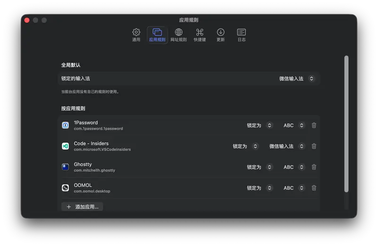378x246 pixels.
Task: Delete the 1Password rule with trash icon
Action: [314, 125]
